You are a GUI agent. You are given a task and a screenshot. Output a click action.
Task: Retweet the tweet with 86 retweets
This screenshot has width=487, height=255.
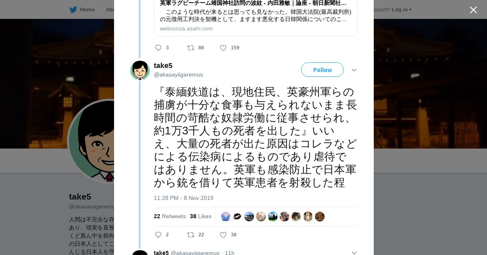[191, 48]
